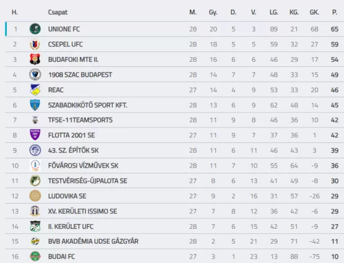Image resolution: width=344 pixels, height=263 pixels.
Task: Click the BUDAI FC round logo
Action: (x=35, y=257)
